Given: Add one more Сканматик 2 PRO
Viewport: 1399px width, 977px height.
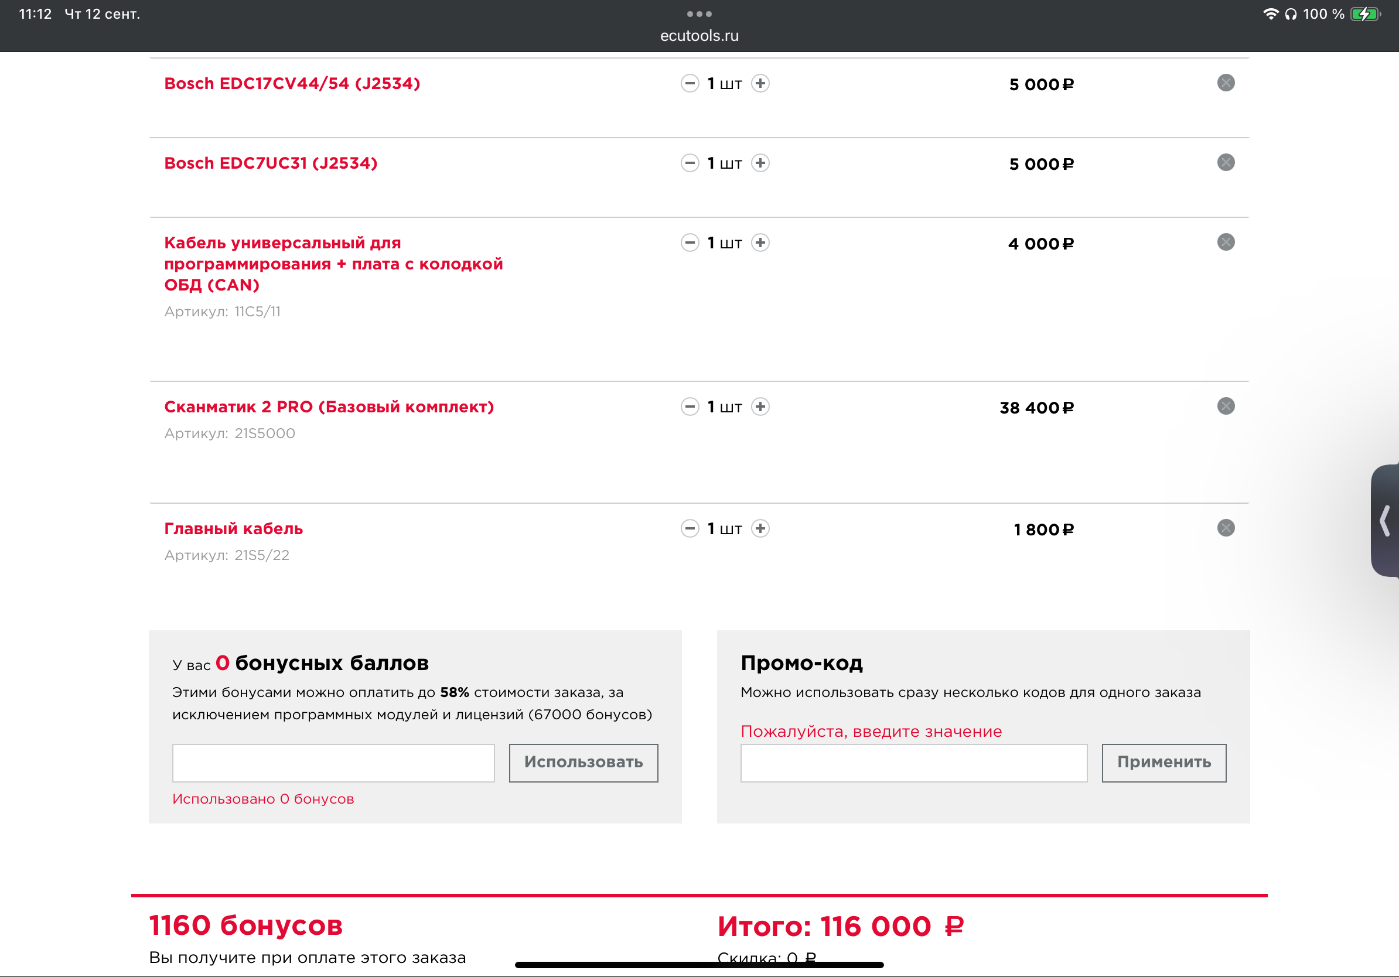Looking at the screenshot, I should pyautogui.click(x=760, y=407).
